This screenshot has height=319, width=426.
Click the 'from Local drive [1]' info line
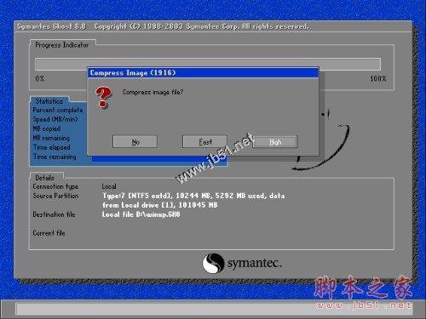point(160,205)
